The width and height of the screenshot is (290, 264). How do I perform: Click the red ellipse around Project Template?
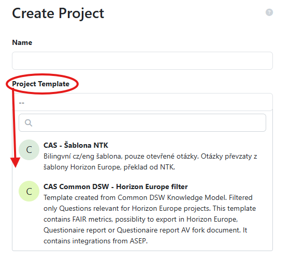tap(42, 84)
